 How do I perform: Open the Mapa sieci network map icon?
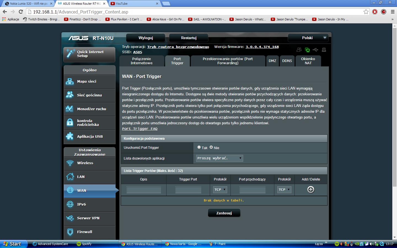70,82
